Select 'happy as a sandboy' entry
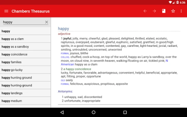Image resolution: width=187 pixels, height=117 pixels. [15, 47]
